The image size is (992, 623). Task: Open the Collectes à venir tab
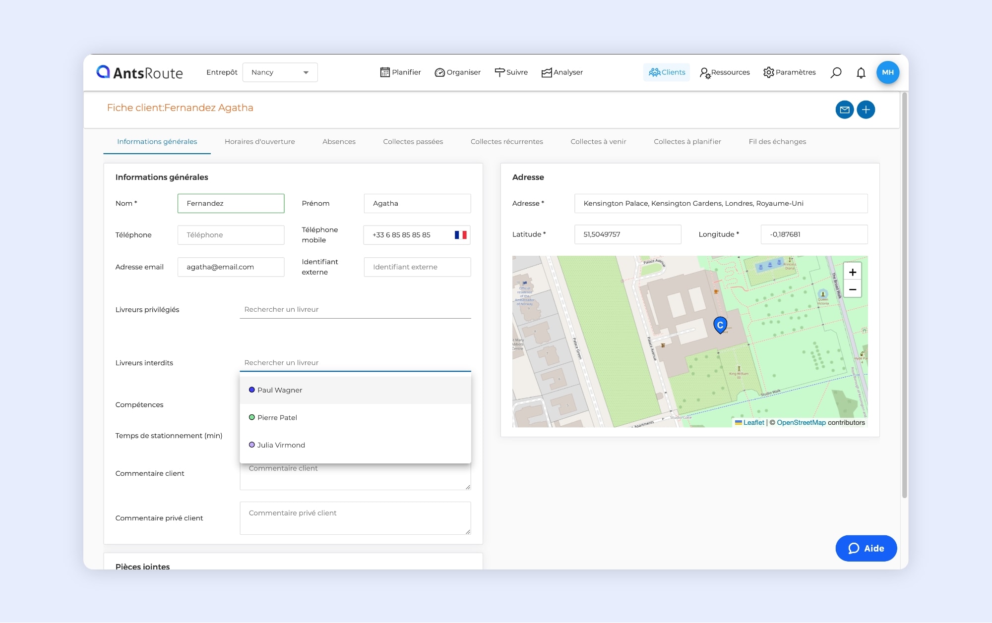click(598, 142)
